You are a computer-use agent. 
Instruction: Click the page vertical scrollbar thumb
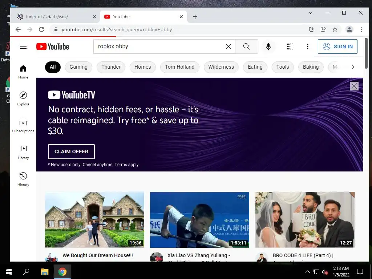coord(366,53)
